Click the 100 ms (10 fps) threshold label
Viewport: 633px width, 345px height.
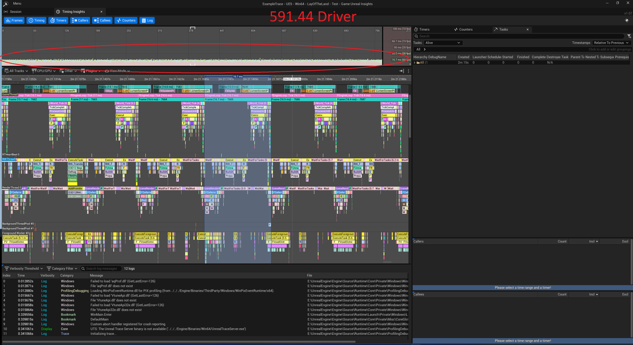pyautogui.click(x=401, y=28)
